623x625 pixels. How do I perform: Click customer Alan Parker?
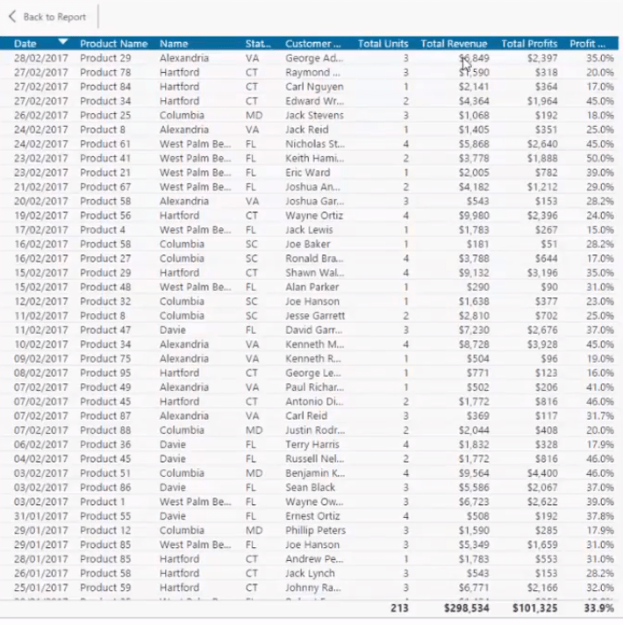pyautogui.click(x=312, y=288)
